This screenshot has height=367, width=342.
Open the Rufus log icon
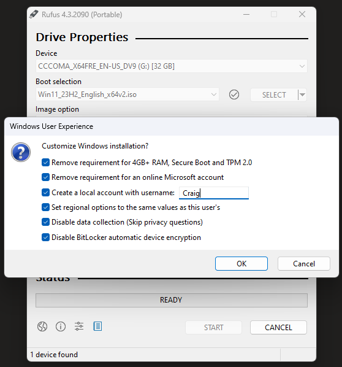[x=97, y=326]
